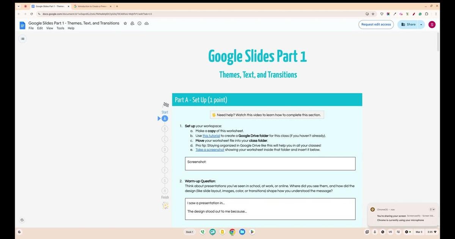This screenshot has height=239, width=455.
Task: Star this Google Docs document
Action: [125, 23]
